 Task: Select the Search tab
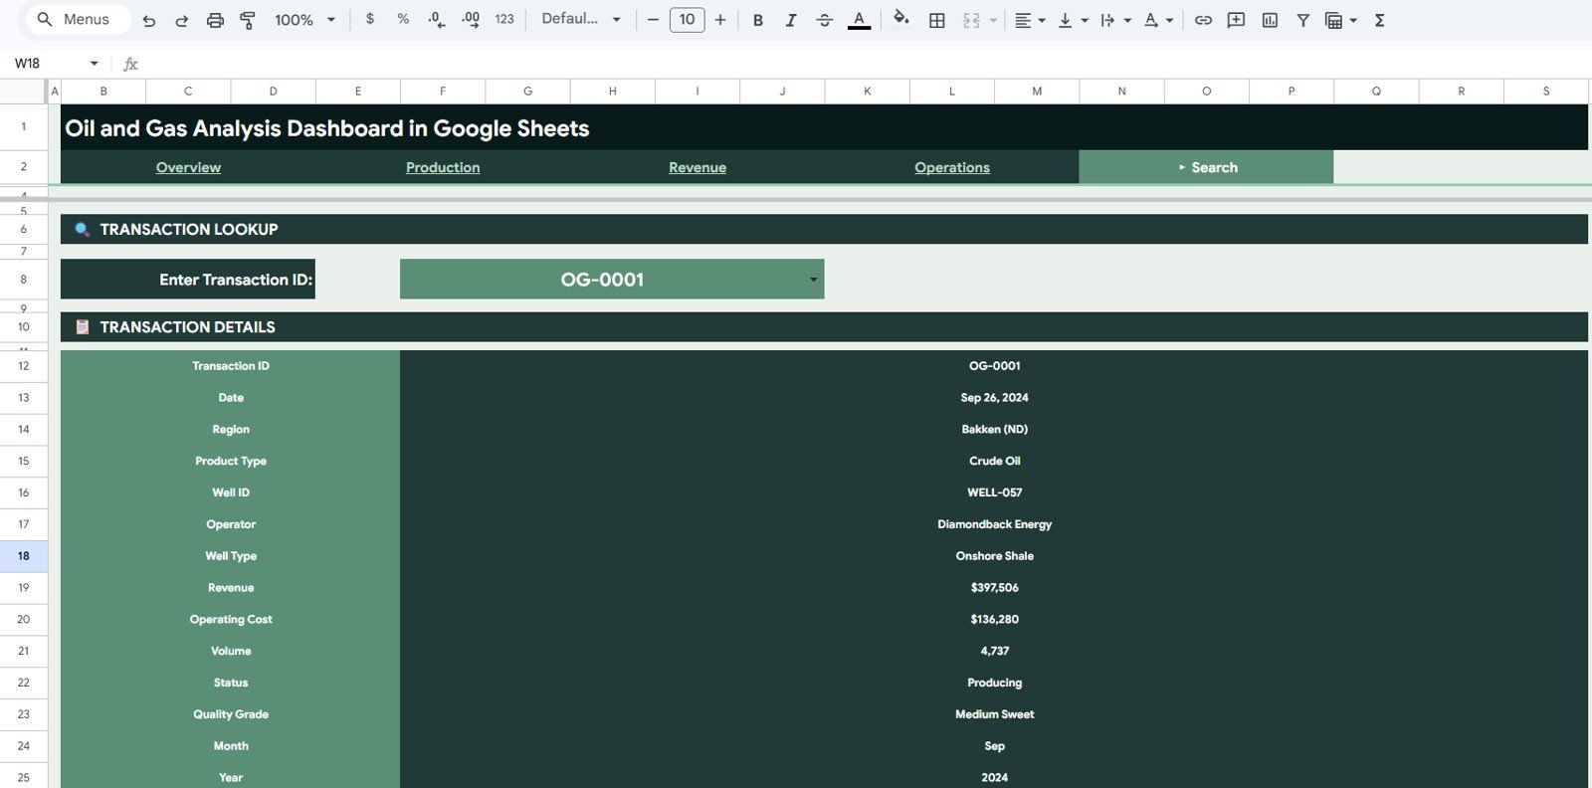point(1206,167)
